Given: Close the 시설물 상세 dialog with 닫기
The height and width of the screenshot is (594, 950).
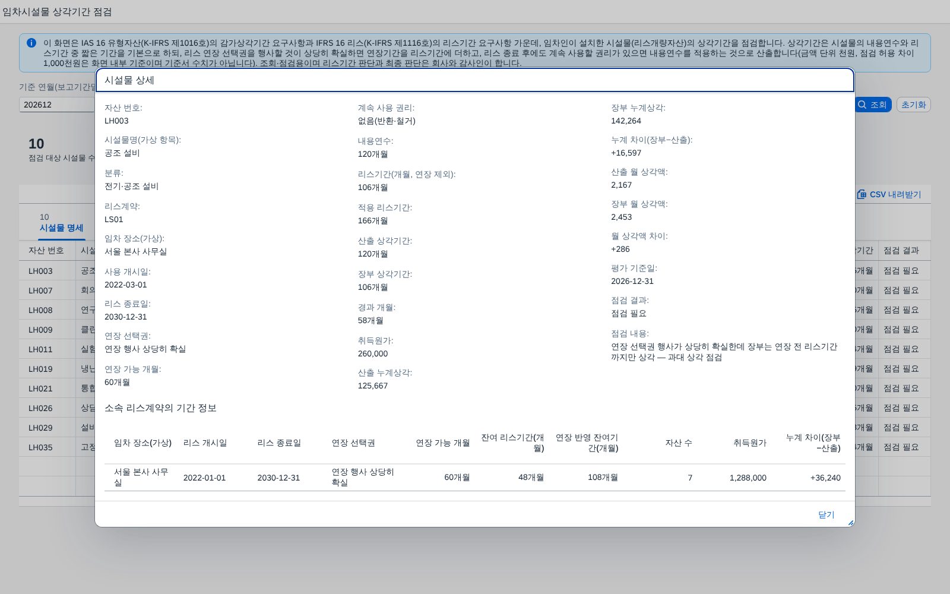Looking at the screenshot, I should coord(826,514).
